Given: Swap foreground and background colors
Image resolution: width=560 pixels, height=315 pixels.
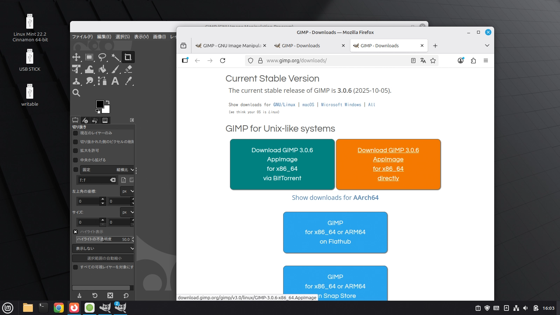Looking at the screenshot, I should (108, 102).
